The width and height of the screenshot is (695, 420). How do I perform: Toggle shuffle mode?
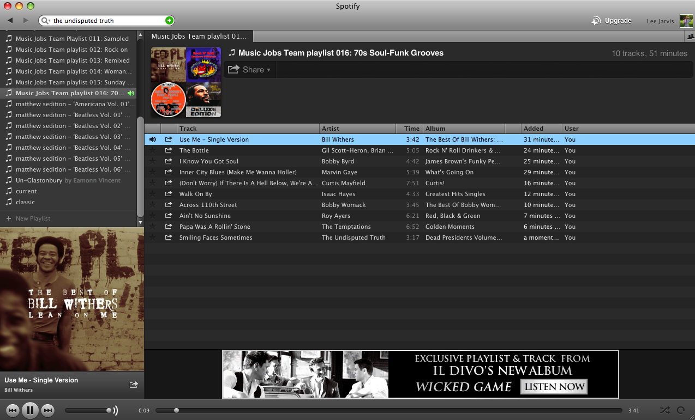[664, 410]
